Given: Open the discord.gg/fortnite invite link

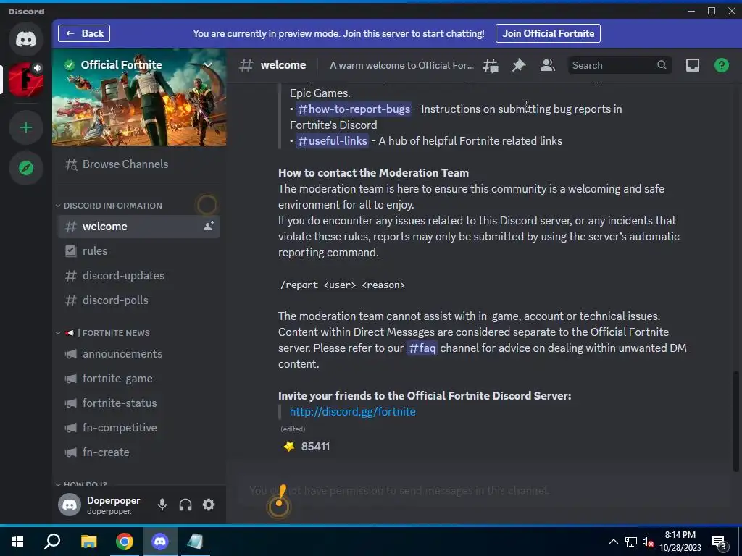Looking at the screenshot, I should pos(353,411).
